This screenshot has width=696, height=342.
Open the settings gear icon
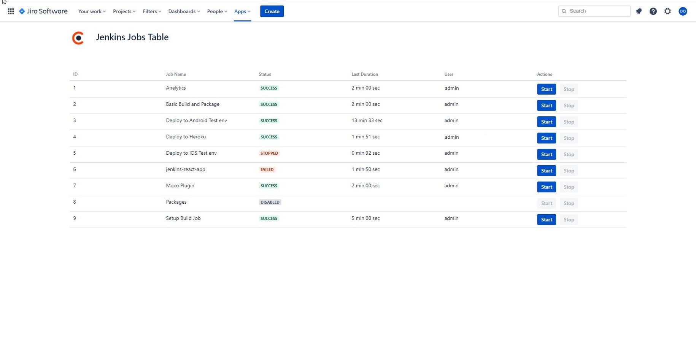[x=667, y=11]
